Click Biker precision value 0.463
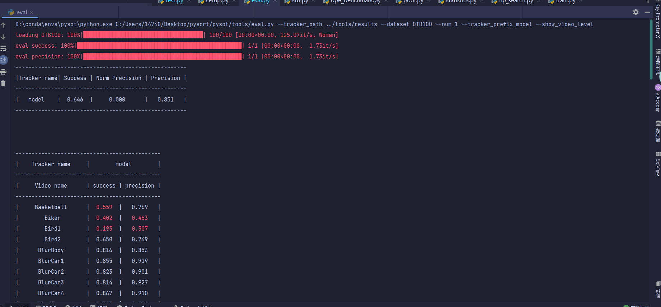This screenshot has width=661, height=307. click(140, 218)
